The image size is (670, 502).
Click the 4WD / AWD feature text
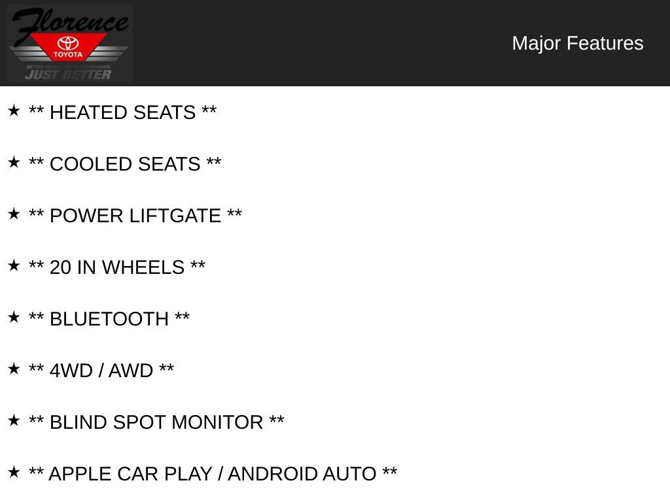101,371
